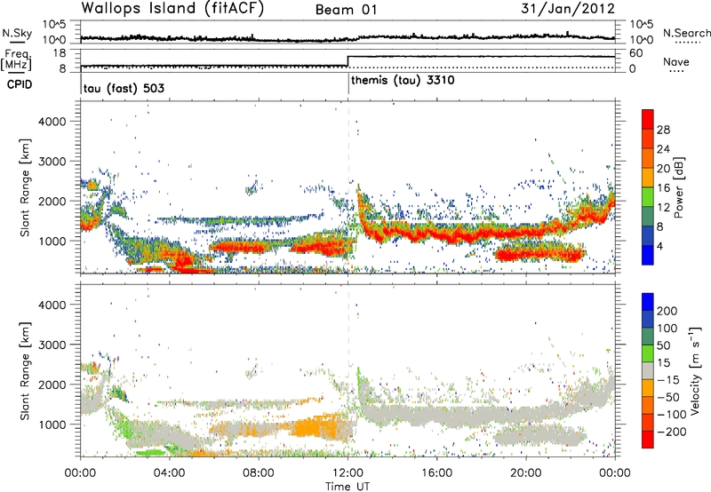Select the "CPID" row label

click(x=20, y=84)
